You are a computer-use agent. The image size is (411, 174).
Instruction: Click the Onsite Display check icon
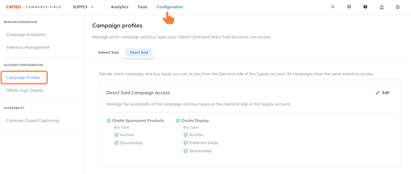coord(178,121)
